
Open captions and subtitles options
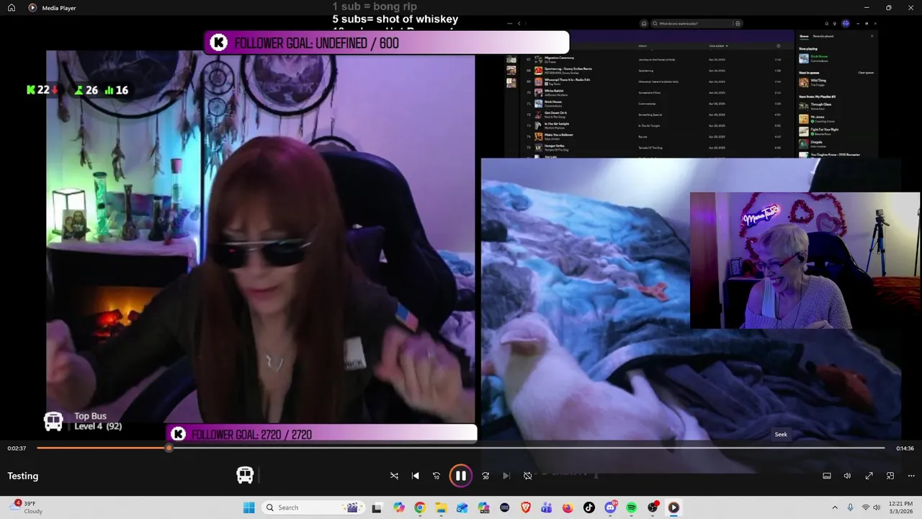tap(827, 476)
